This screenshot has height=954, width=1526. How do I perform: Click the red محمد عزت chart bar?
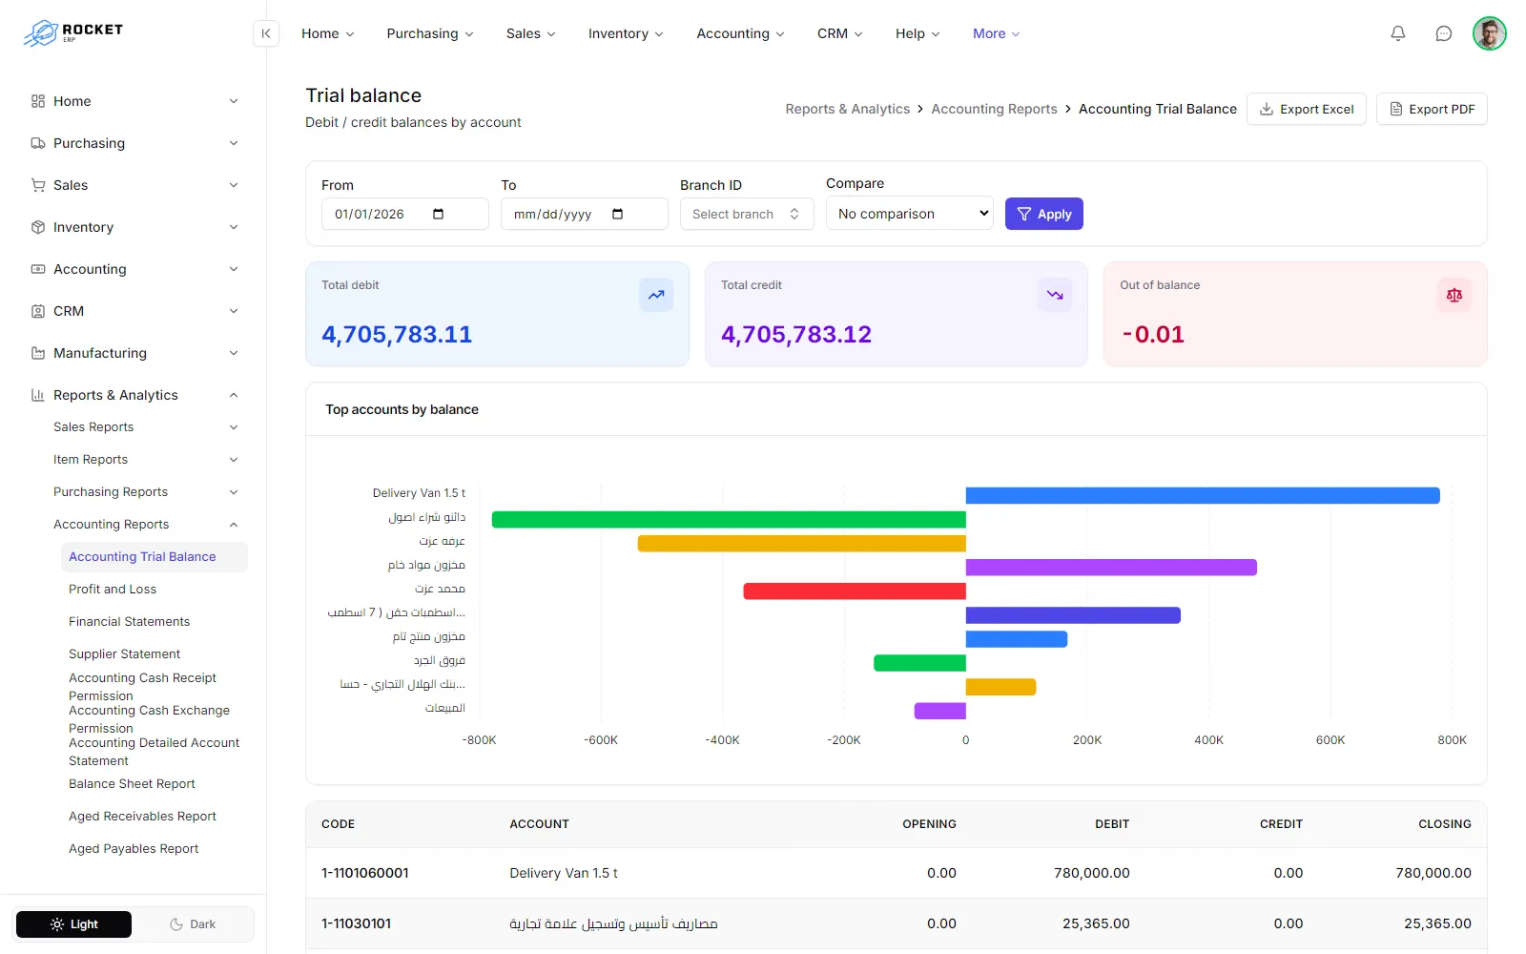855,591
